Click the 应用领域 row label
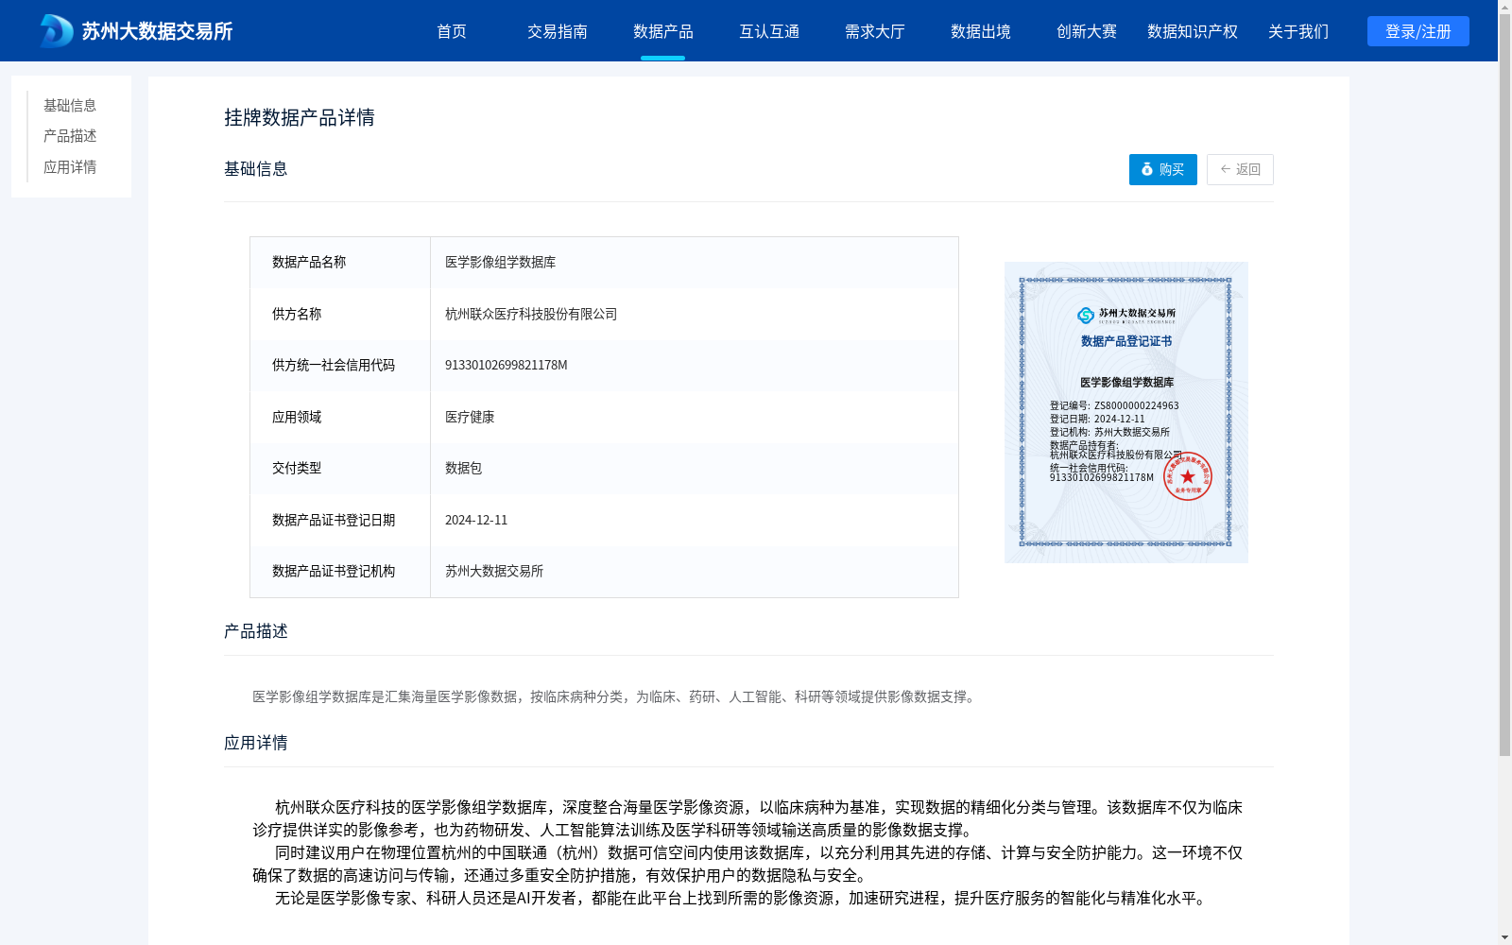The height and width of the screenshot is (945, 1512). pos(297,417)
